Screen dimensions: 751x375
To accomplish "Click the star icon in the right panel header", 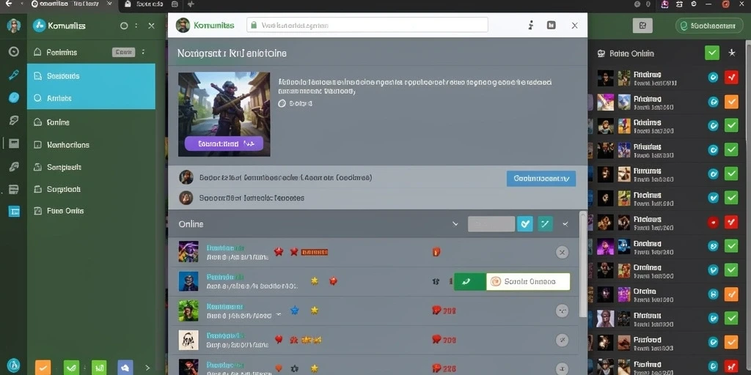I will coord(732,53).
